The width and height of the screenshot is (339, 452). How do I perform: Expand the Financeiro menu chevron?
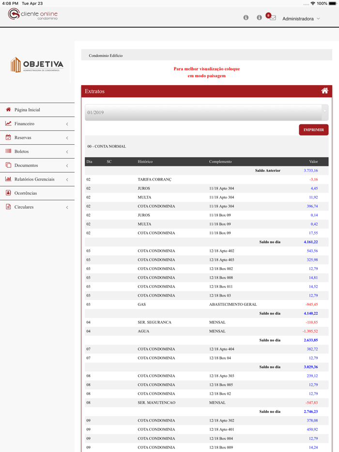[x=67, y=124]
